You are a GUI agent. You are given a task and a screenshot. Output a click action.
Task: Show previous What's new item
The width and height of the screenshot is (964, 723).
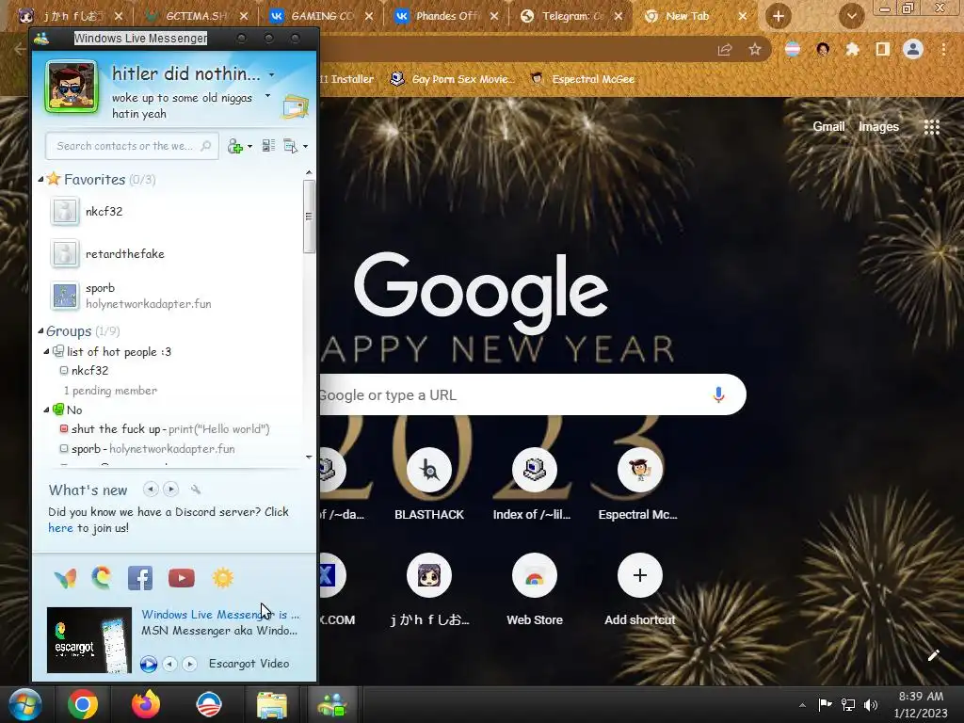coord(151,490)
